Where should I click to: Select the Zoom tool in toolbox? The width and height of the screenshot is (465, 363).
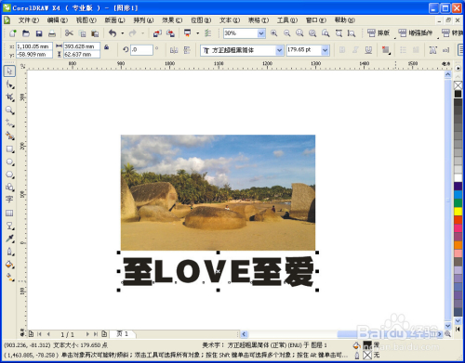pyautogui.click(x=9, y=110)
